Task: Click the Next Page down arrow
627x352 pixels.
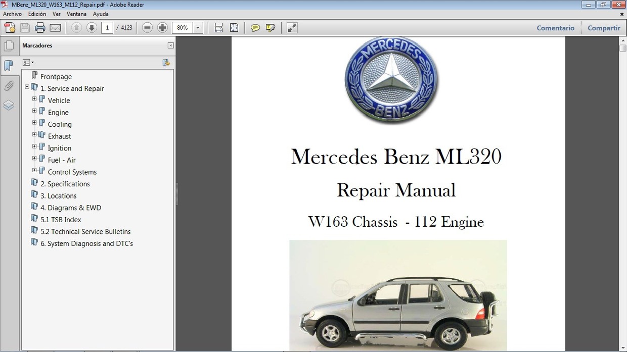Action: point(92,27)
